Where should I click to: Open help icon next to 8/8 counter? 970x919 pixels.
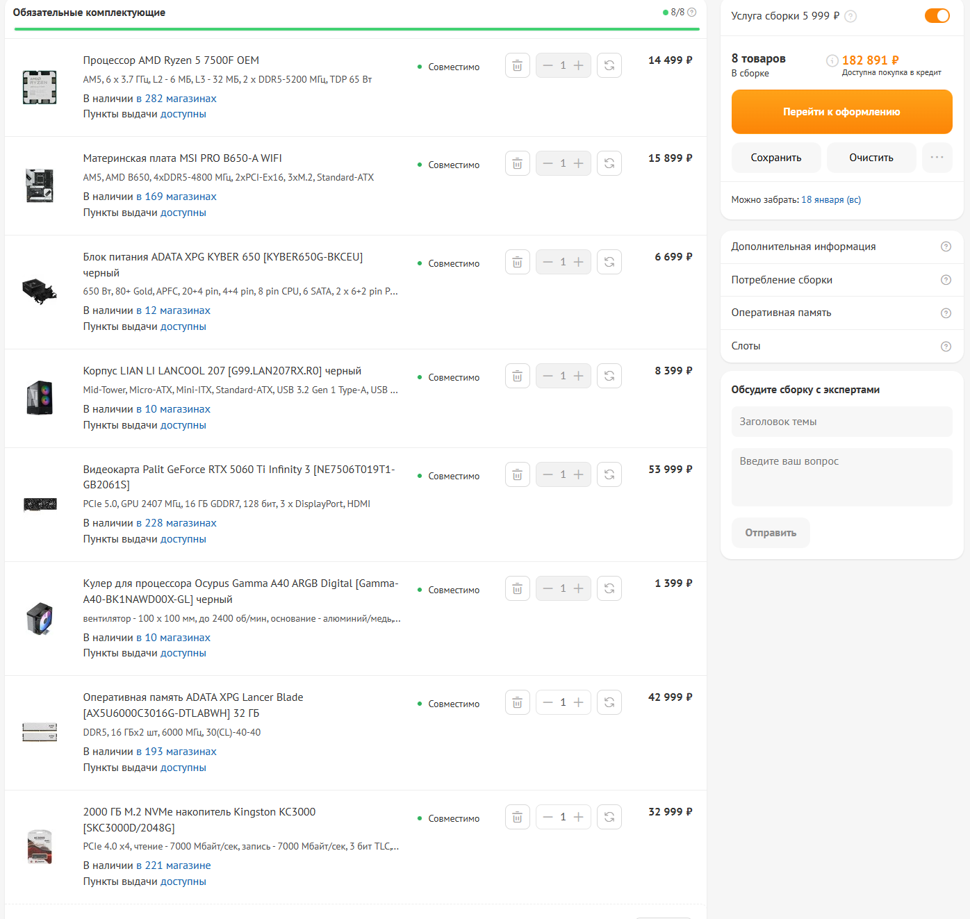click(692, 13)
